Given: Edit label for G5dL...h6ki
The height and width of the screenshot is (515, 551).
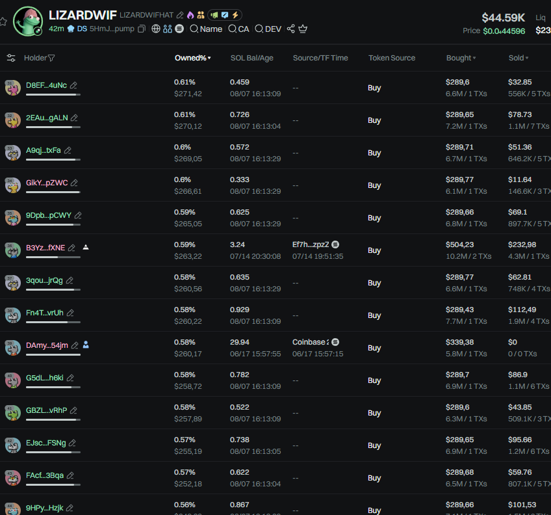Looking at the screenshot, I should (70, 378).
